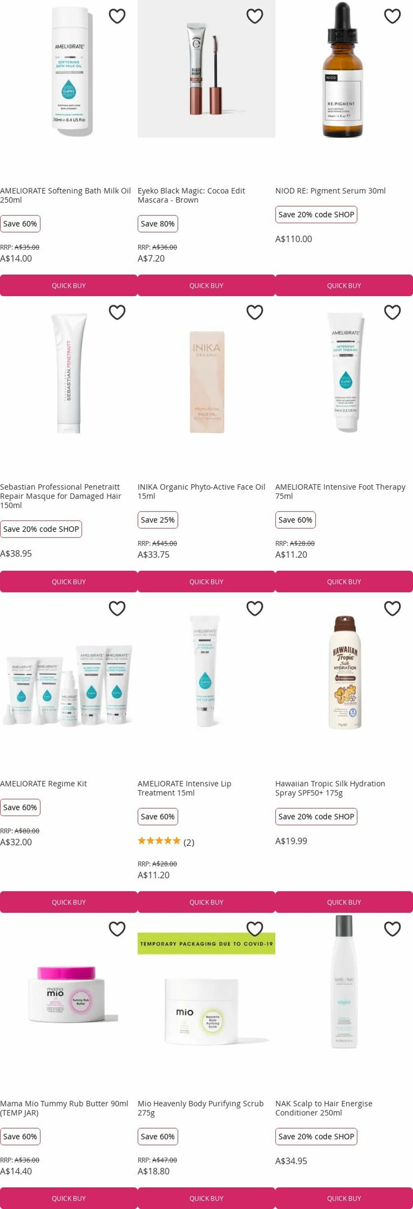Image resolution: width=413 pixels, height=1209 pixels.
Task: Open AMELIORATE Intensive Lip Treatment 15ml link
Action: point(184,788)
